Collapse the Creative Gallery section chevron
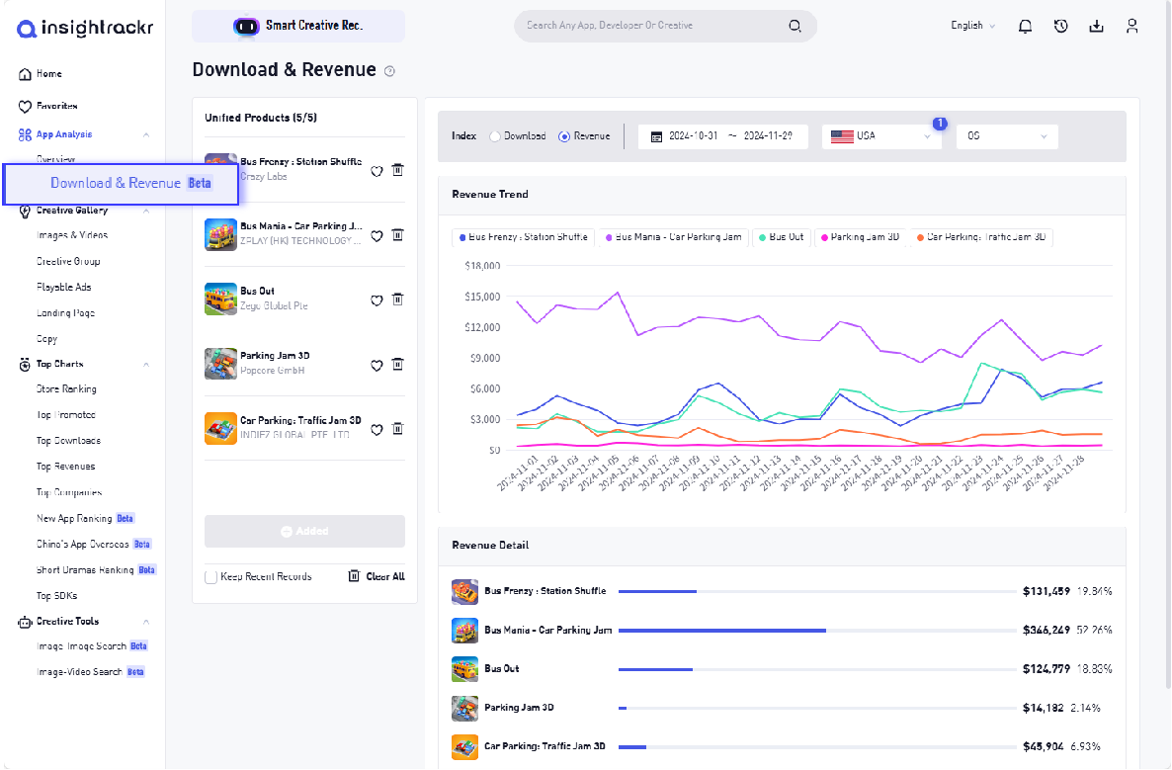The height and width of the screenshot is (770, 1172). click(x=146, y=211)
